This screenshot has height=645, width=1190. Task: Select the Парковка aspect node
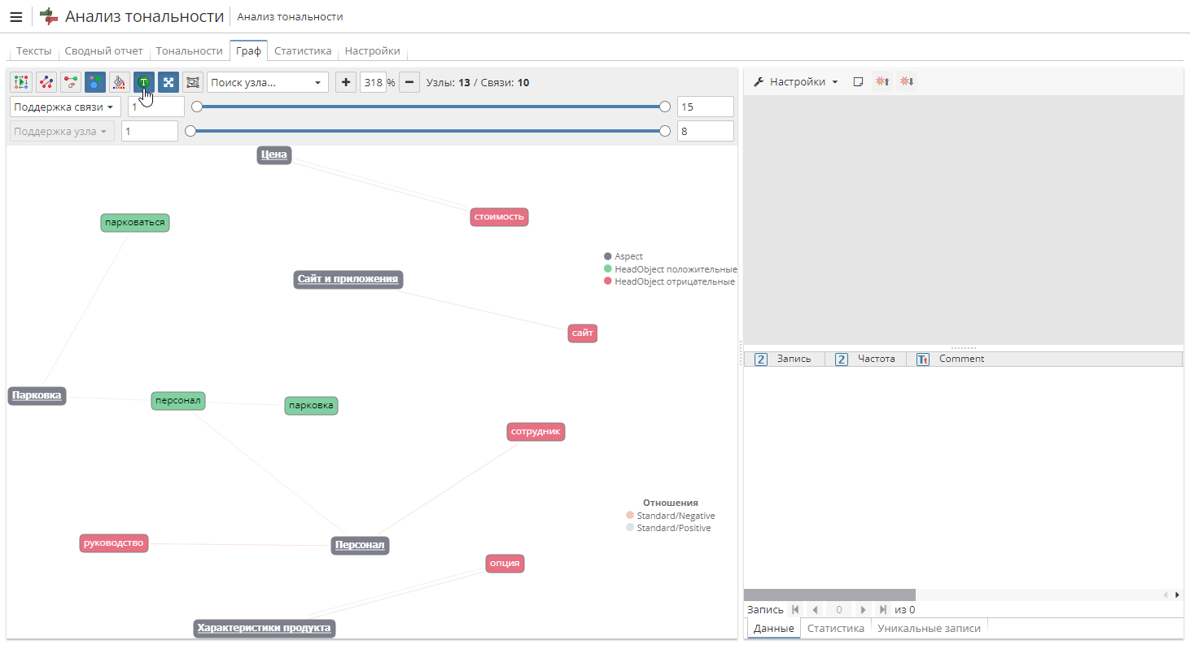pyautogui.click(x=37, y=395)
